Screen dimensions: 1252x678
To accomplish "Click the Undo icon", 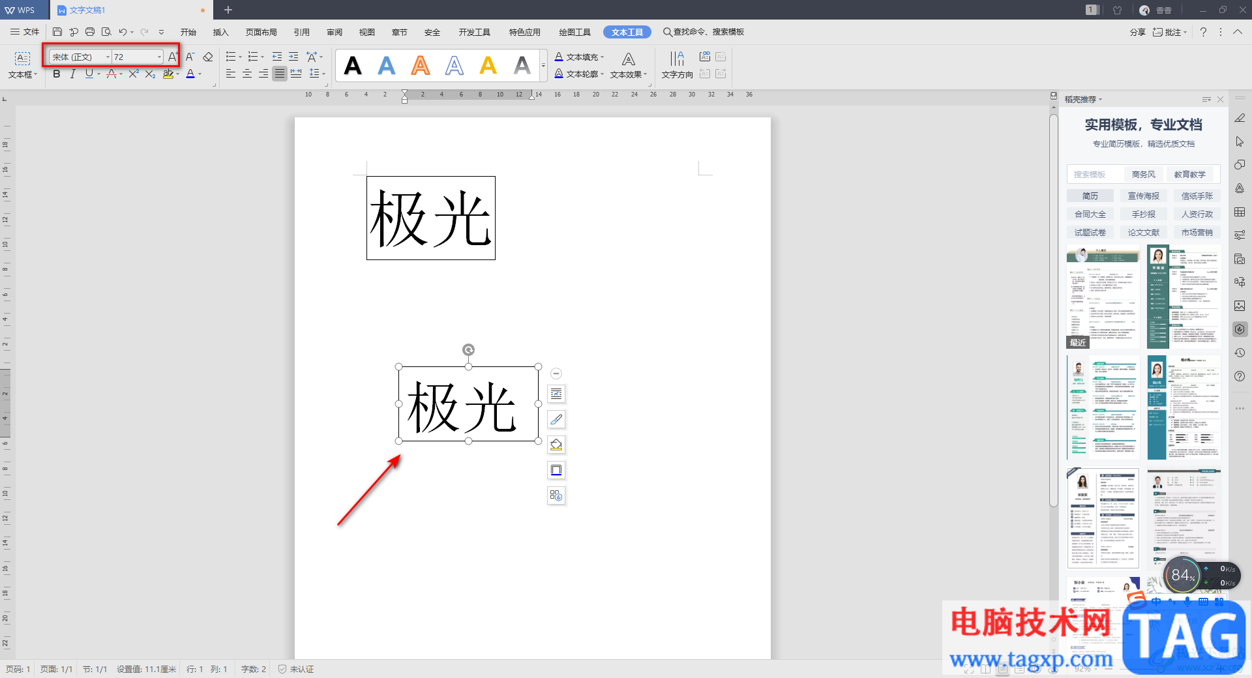I will pos(123,32).
